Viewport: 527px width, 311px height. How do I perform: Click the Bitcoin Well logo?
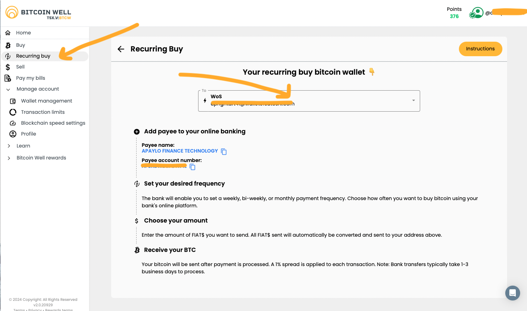pyautogui.click(x=38, y=13)
